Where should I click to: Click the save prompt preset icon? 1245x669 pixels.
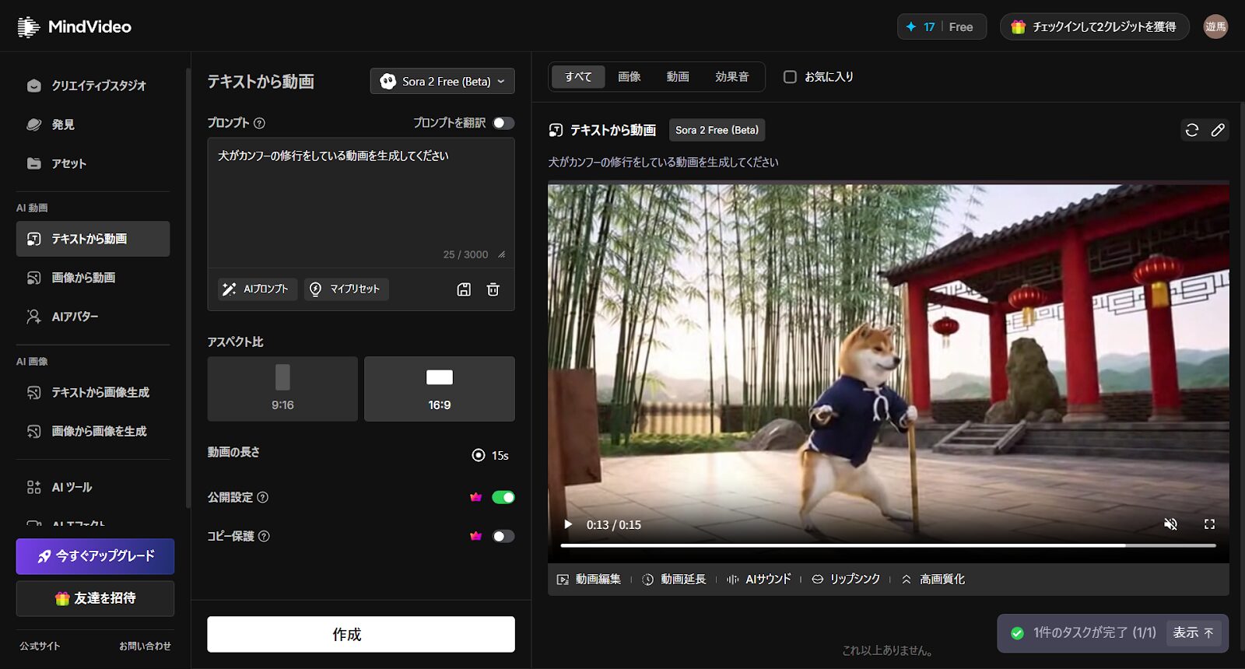[x=464, y=289]
